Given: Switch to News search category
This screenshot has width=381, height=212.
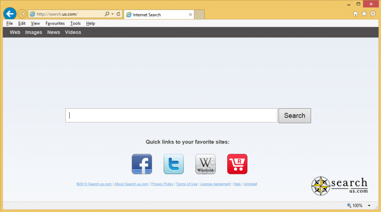Looking at the screenshot, I should (x=54, y=32).
